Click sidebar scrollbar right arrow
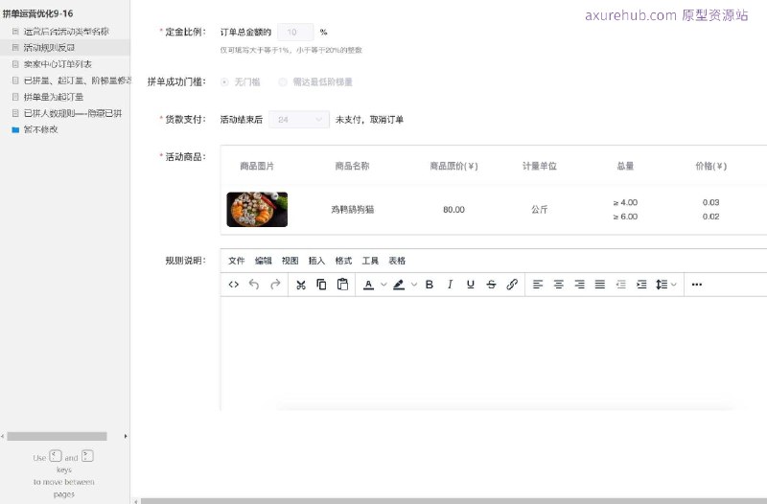 coord(126,436)
